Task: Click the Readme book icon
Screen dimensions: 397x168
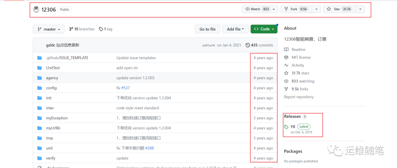Action: coord(286,50)
